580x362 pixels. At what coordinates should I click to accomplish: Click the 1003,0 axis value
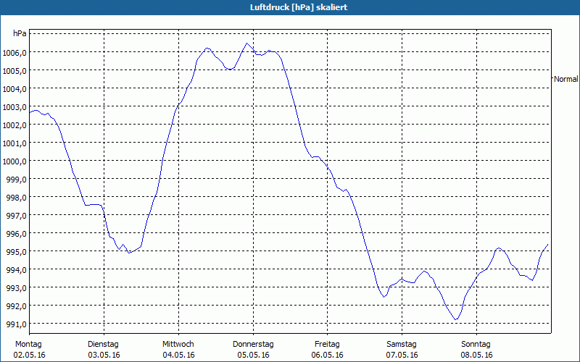(14, 106)
